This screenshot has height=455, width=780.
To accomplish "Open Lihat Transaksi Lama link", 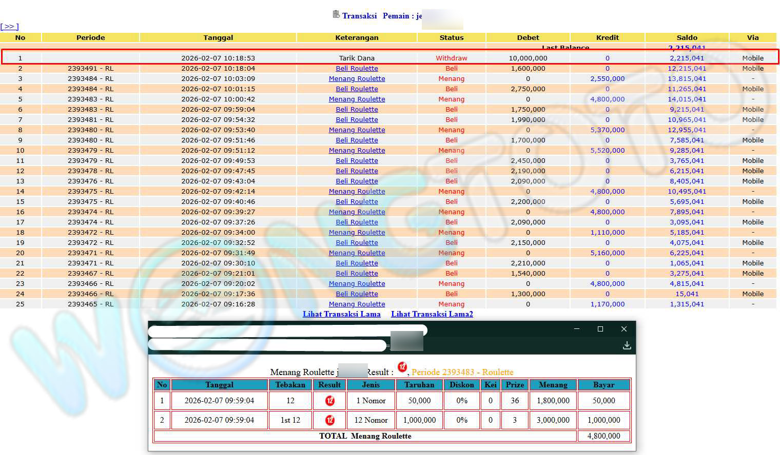I will pos(341,314).
